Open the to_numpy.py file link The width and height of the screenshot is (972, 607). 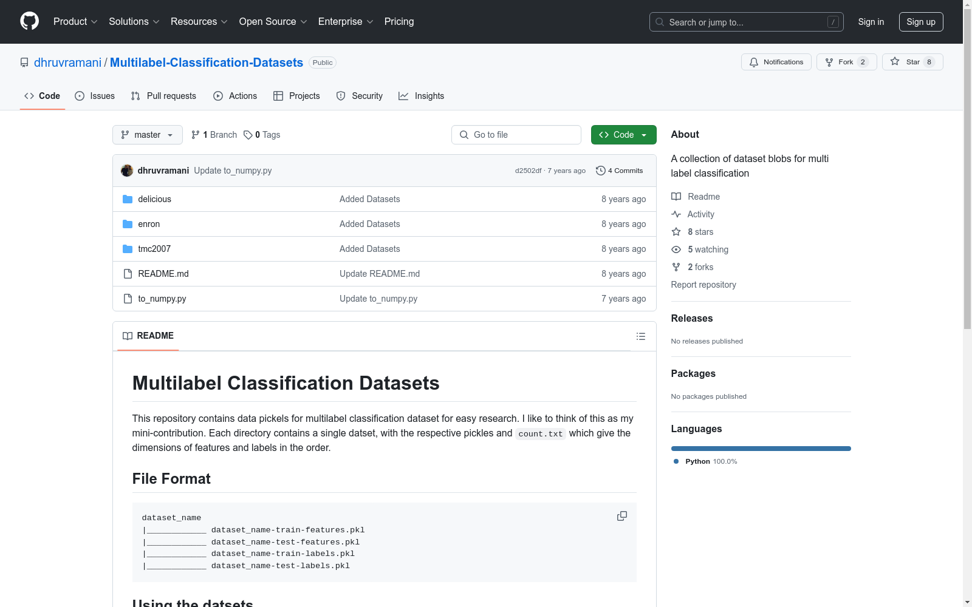[x=162, y=298]
